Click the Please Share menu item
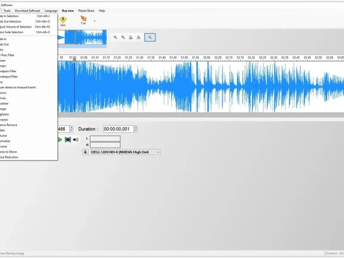This screenshot has width=344, height=258. [86, 10]
